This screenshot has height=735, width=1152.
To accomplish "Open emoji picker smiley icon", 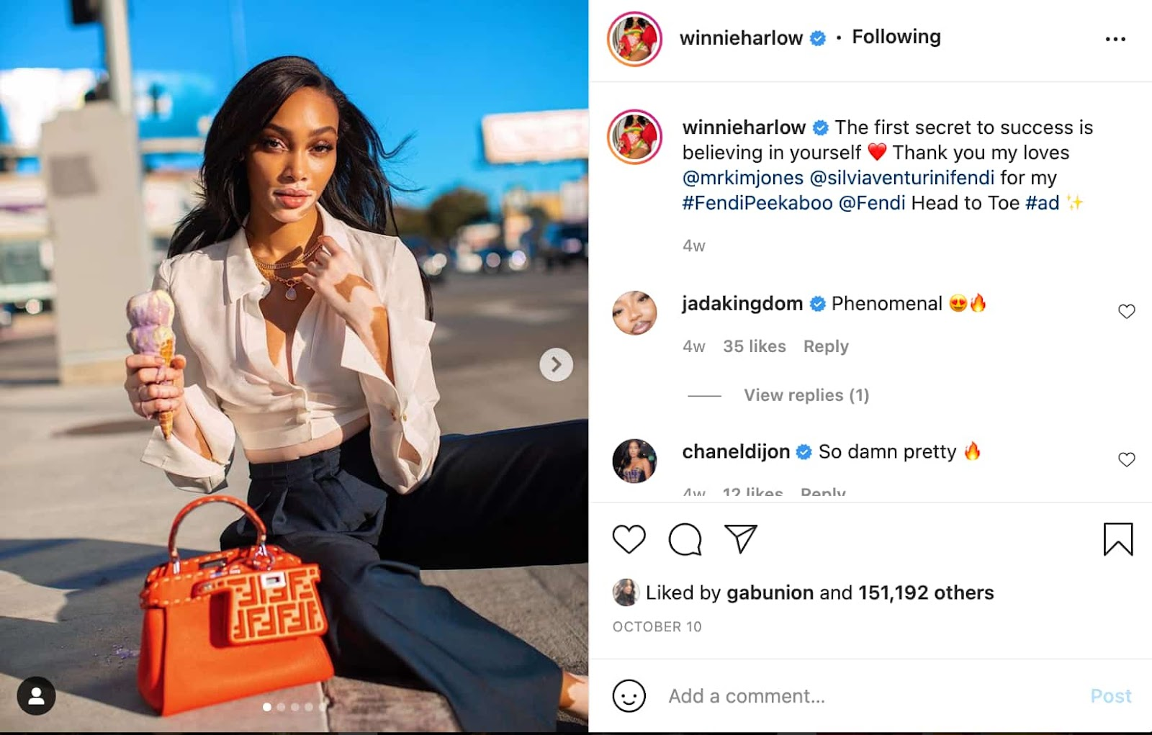I will coord(629,696).
